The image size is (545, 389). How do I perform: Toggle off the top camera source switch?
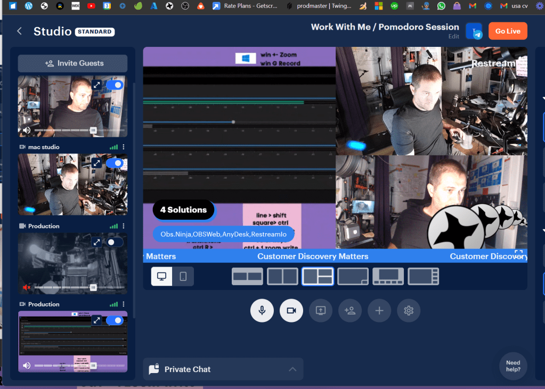(x=115, y=85)
